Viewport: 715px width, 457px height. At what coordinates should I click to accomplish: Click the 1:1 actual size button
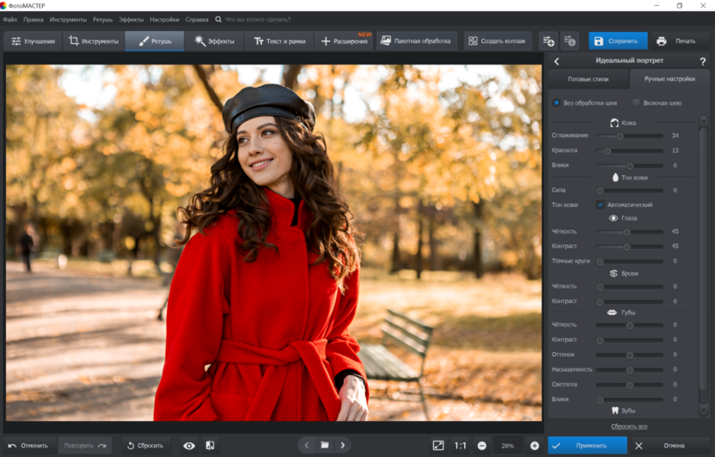coord(461,446)
